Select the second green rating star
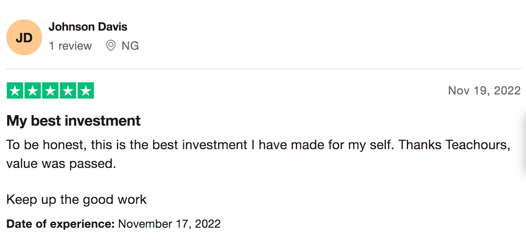This screenshot has width=526, height=243. [33, 91]
